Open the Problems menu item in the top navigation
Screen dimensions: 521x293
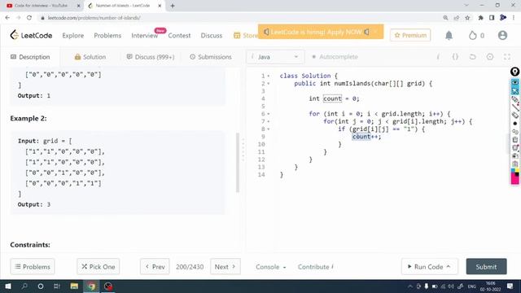point(107,35)
